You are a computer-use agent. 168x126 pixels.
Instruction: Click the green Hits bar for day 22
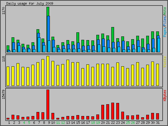(113, 35)
